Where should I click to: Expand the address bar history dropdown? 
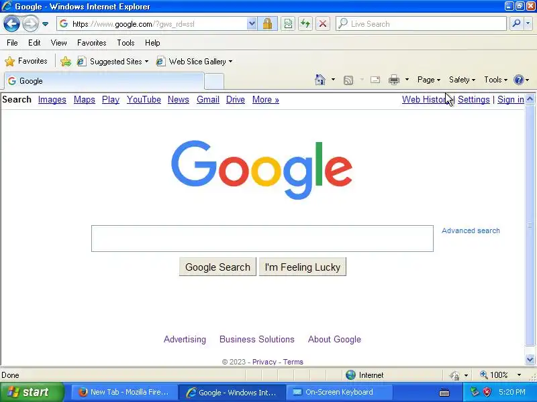tap(252, 24)
